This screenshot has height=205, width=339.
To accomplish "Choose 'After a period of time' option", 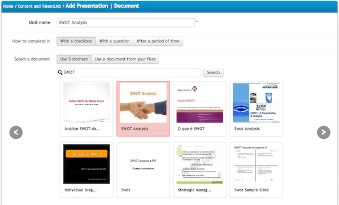I will [x=158, y=41].
